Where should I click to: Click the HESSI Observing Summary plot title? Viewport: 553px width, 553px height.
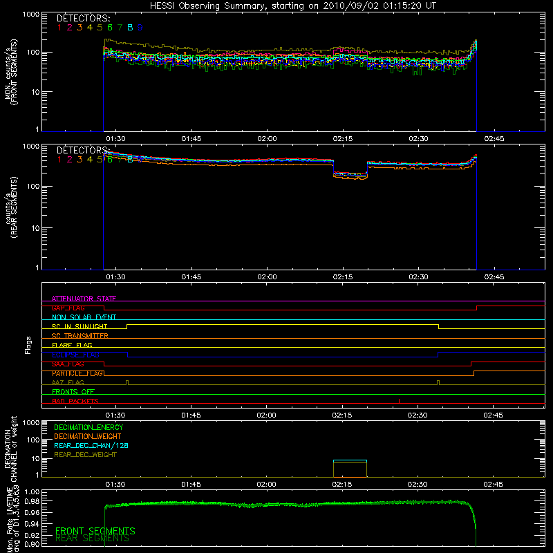(292, 6)
